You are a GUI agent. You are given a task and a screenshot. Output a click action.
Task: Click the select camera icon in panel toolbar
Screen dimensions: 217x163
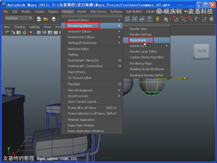(7, 33)
